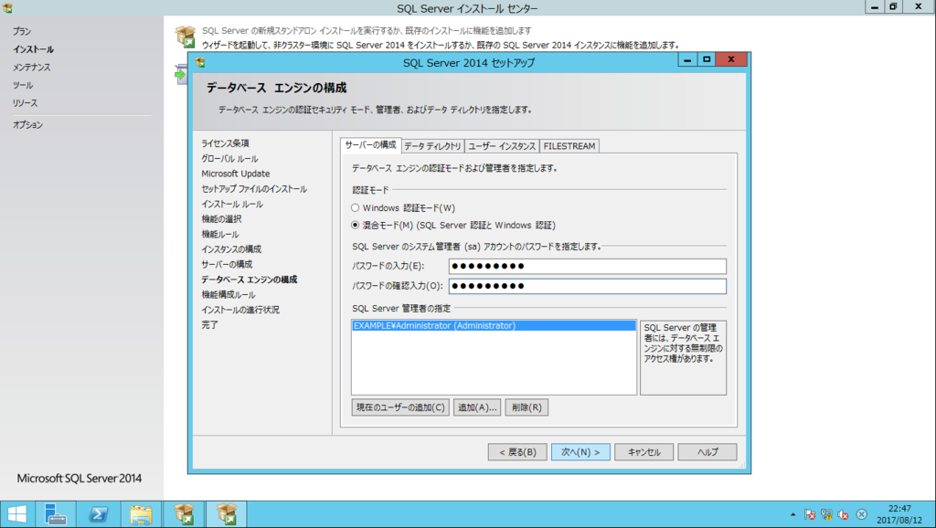Image resolution: width=936 pixels, height=528 pixels.
Task: Launch Windows PowerShell from the taskbar
Action: (98, 514)
